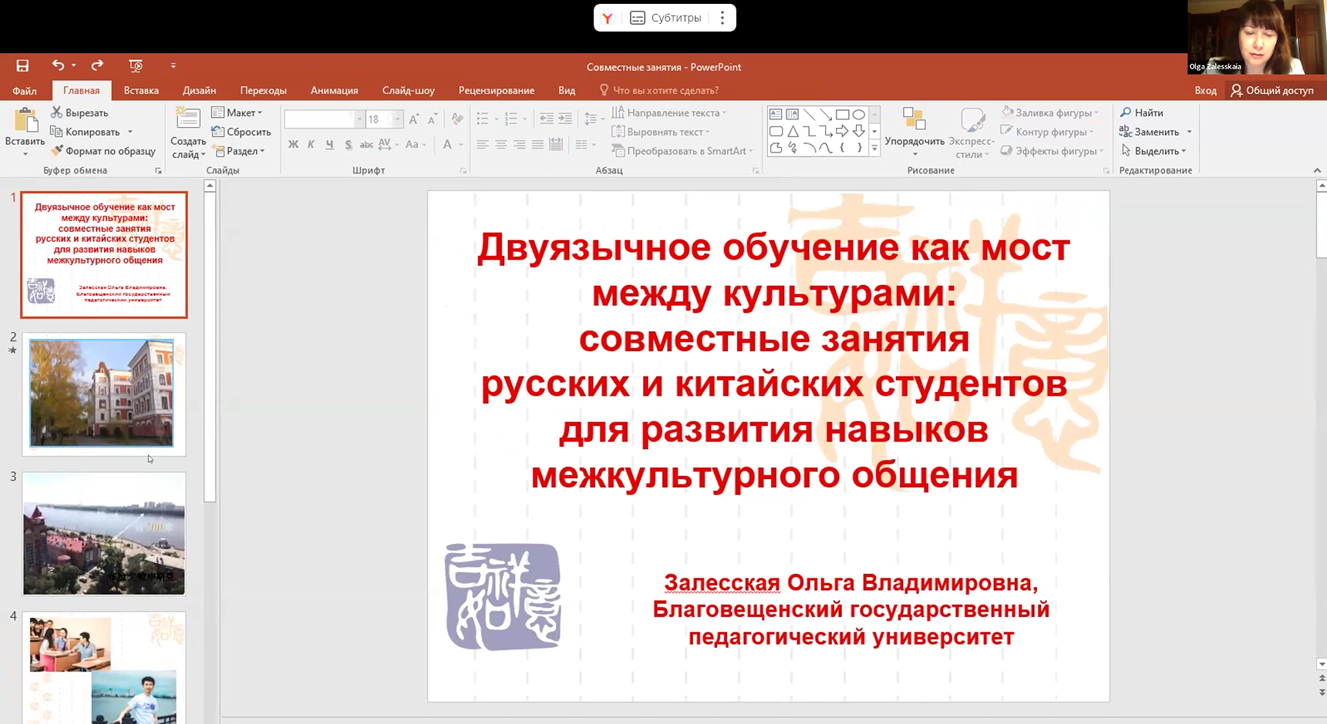1327x724 pixels.
Task: Expand the Layout (Макет) dropdown
Action: [x=237, y=112]
